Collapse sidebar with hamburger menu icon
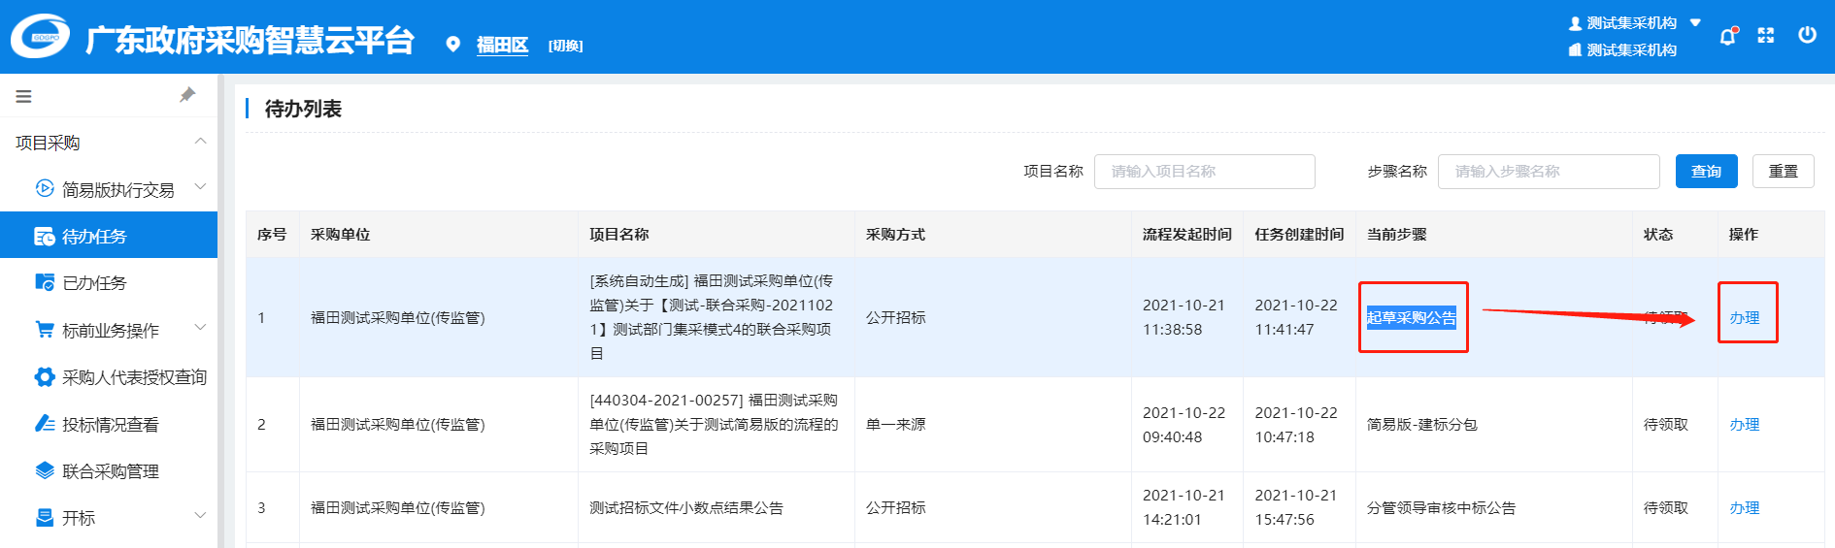This screenshot has height=548, width=1835. tap(24, 96)
